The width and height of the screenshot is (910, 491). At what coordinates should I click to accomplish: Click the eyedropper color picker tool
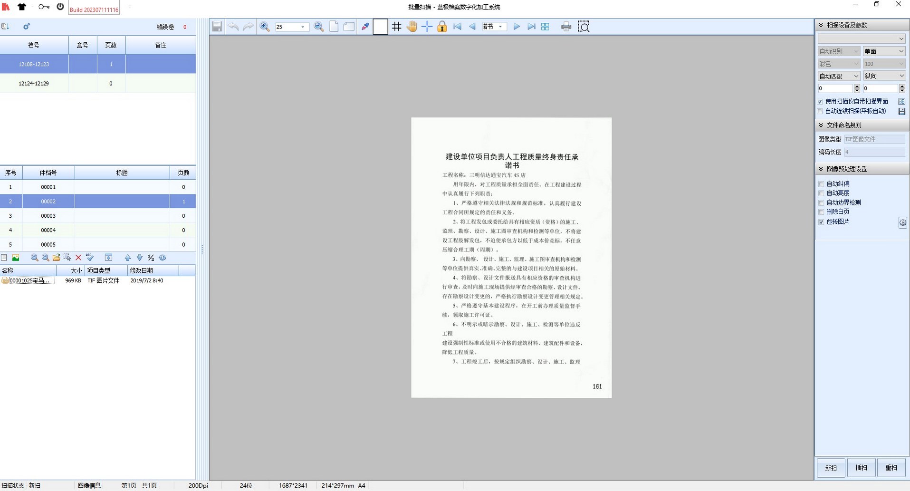[x=365, y=27]
